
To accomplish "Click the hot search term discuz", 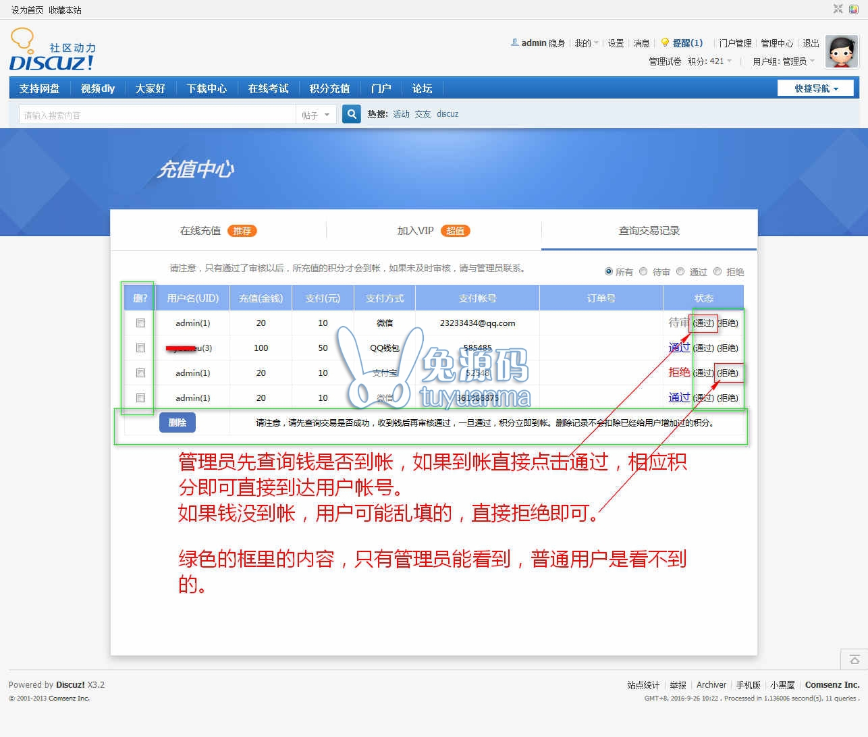I will coord(447,114).
